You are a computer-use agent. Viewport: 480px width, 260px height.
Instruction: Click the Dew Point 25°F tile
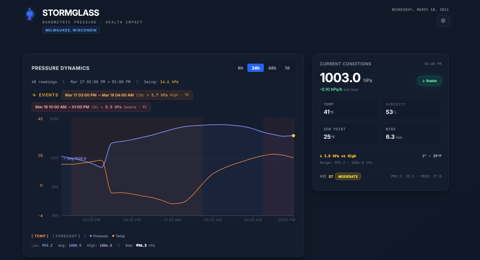pos(349,133)
